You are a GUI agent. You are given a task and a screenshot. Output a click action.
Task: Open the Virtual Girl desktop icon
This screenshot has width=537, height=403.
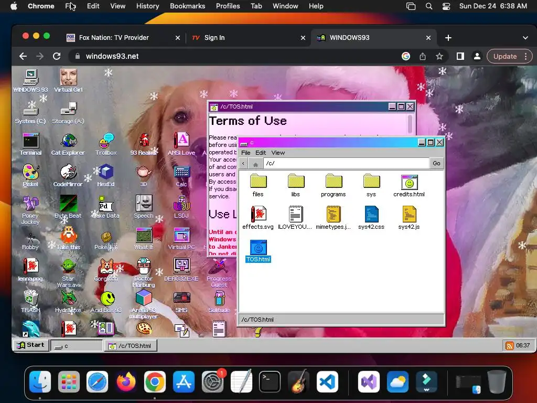click(x=68, y=81)
